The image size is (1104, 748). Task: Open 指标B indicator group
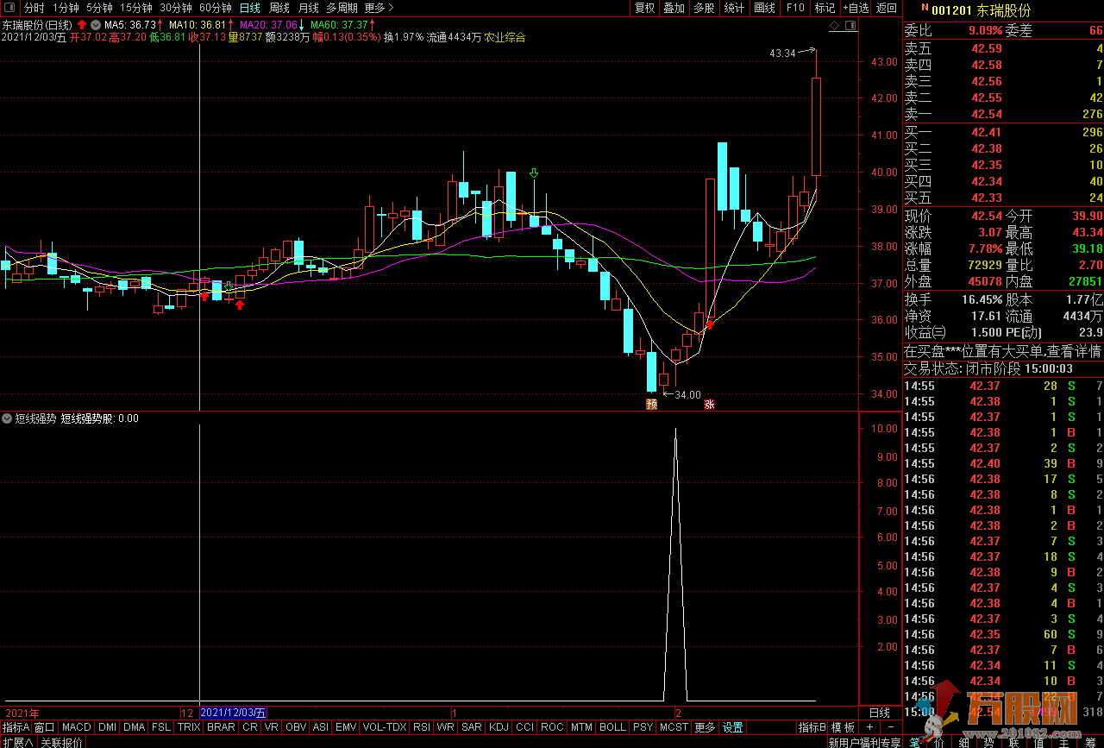(x=812, y=727)
